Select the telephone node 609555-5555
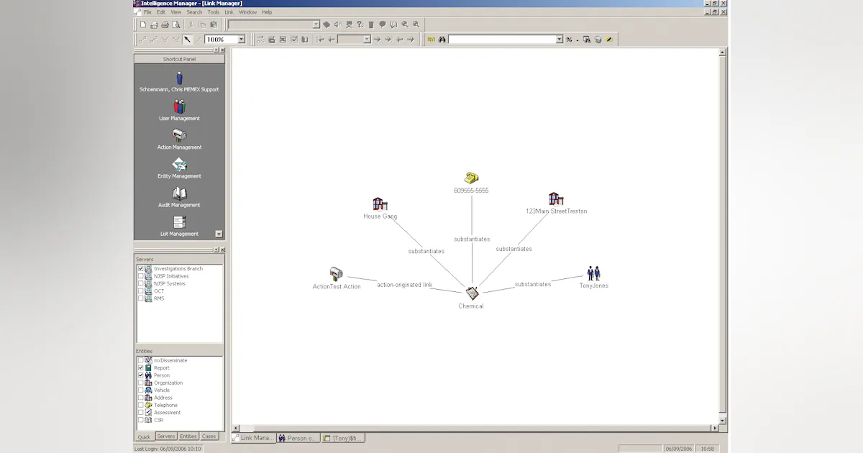 472,178
